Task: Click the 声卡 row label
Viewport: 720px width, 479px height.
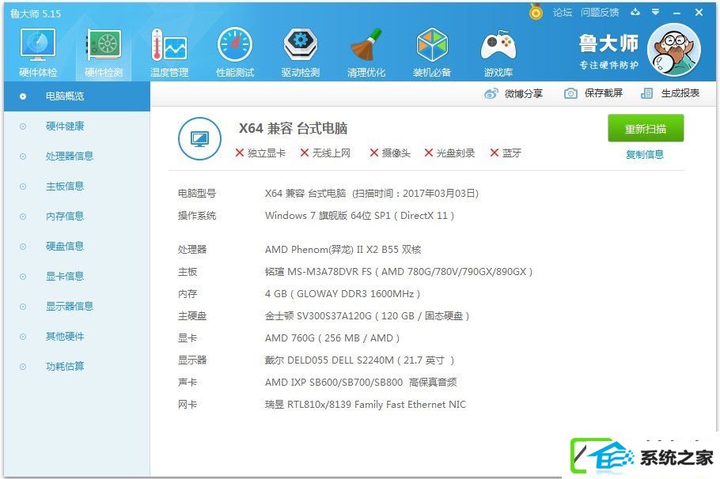Action: click(x=188, y=383)
